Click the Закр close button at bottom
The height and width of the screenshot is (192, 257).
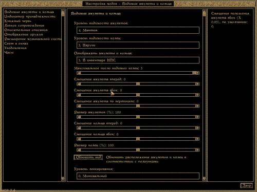point(246,185)
